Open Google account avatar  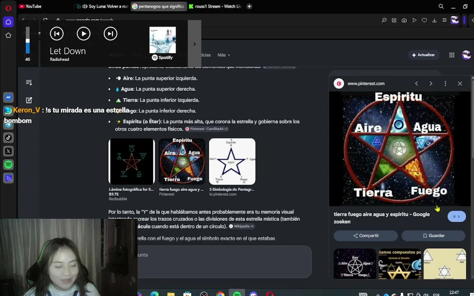pos(467,55)
